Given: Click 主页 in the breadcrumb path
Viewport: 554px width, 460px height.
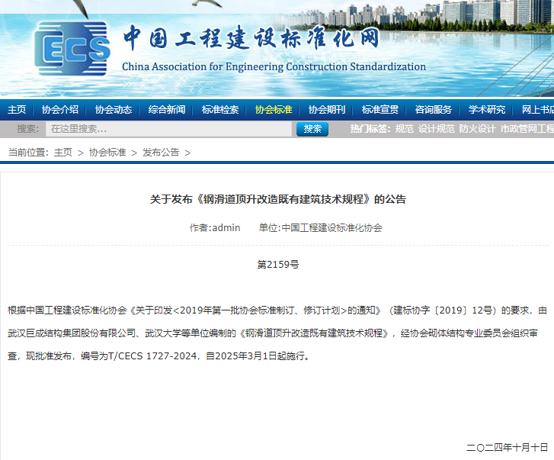Looking at the screenshot, I should pos(63,153).
